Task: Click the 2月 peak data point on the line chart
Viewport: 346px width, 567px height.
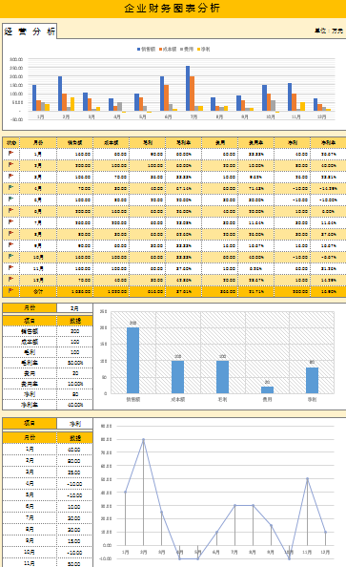Action: 143,440
